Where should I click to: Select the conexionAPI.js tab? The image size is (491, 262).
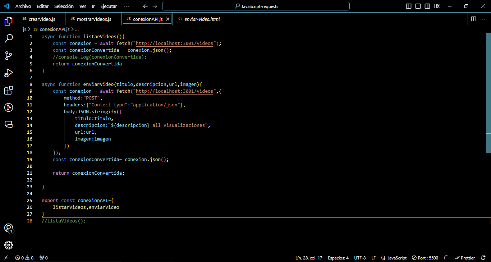(x=147, y=19)
